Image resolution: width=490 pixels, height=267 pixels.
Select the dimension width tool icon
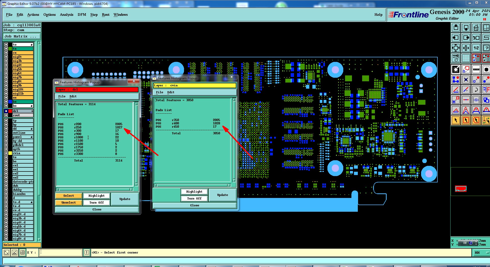476,100
